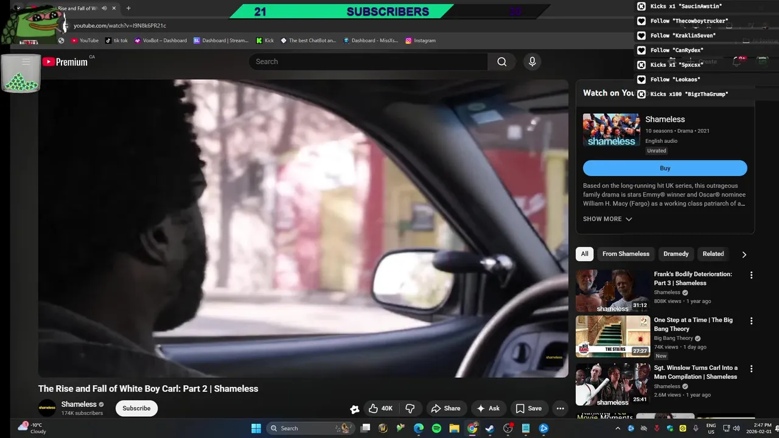Dislike the video with thumbs down
Image resolution: width=779 pixels, height=438 pixels.
point(410,408)
